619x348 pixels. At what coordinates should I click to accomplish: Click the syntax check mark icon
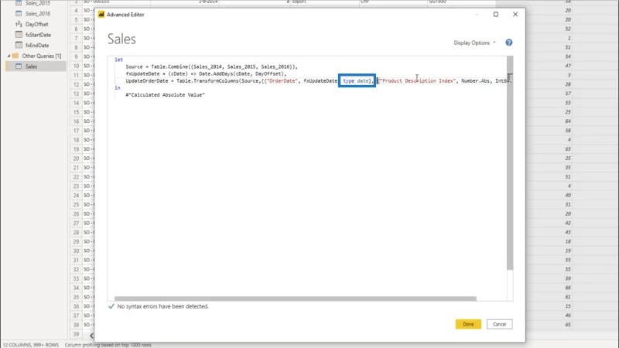click(111, 306)
